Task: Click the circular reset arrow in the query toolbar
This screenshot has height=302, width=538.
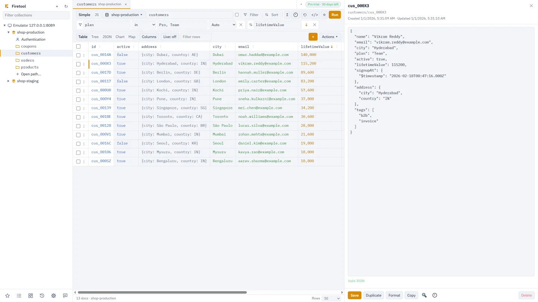Action: tap(305, 15)
